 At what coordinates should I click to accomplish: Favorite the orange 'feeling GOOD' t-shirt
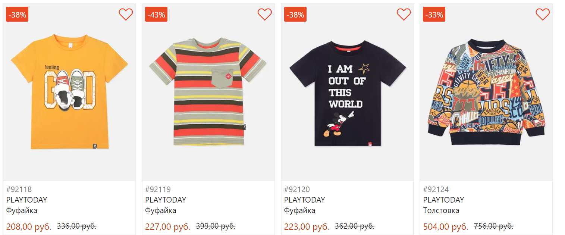(x=126, y=14)
